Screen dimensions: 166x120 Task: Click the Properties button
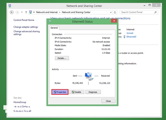60,92
